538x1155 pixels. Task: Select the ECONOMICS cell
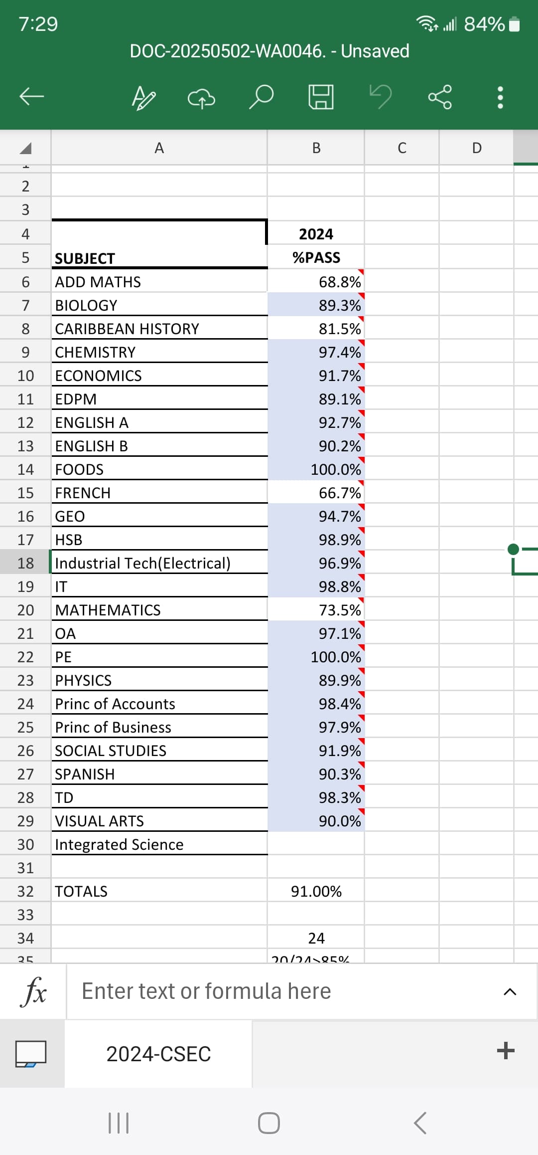pos(159,376)
